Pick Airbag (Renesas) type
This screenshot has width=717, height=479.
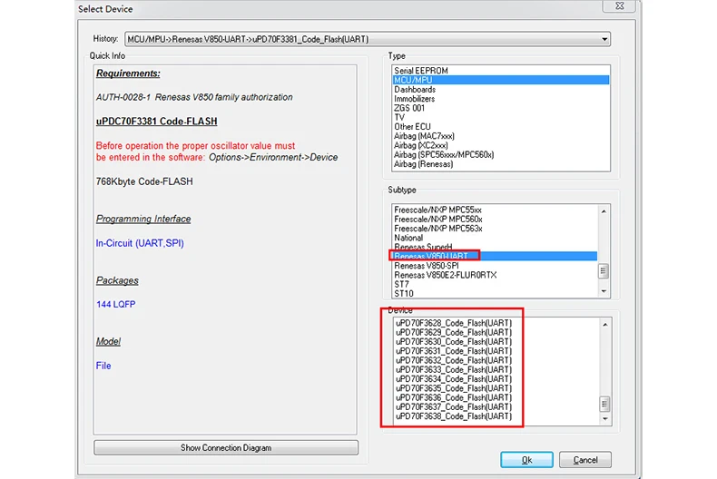click(x=501, y=163)
